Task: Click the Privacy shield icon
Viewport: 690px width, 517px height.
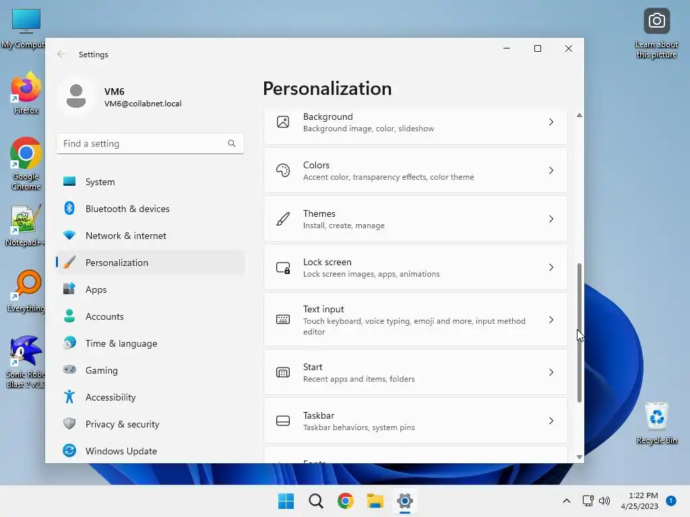Action: (x=69, y=423)
